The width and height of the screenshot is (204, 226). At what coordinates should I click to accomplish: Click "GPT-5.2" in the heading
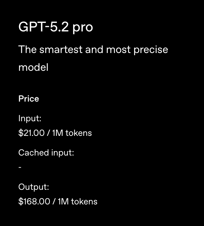[x=44, y=27]
